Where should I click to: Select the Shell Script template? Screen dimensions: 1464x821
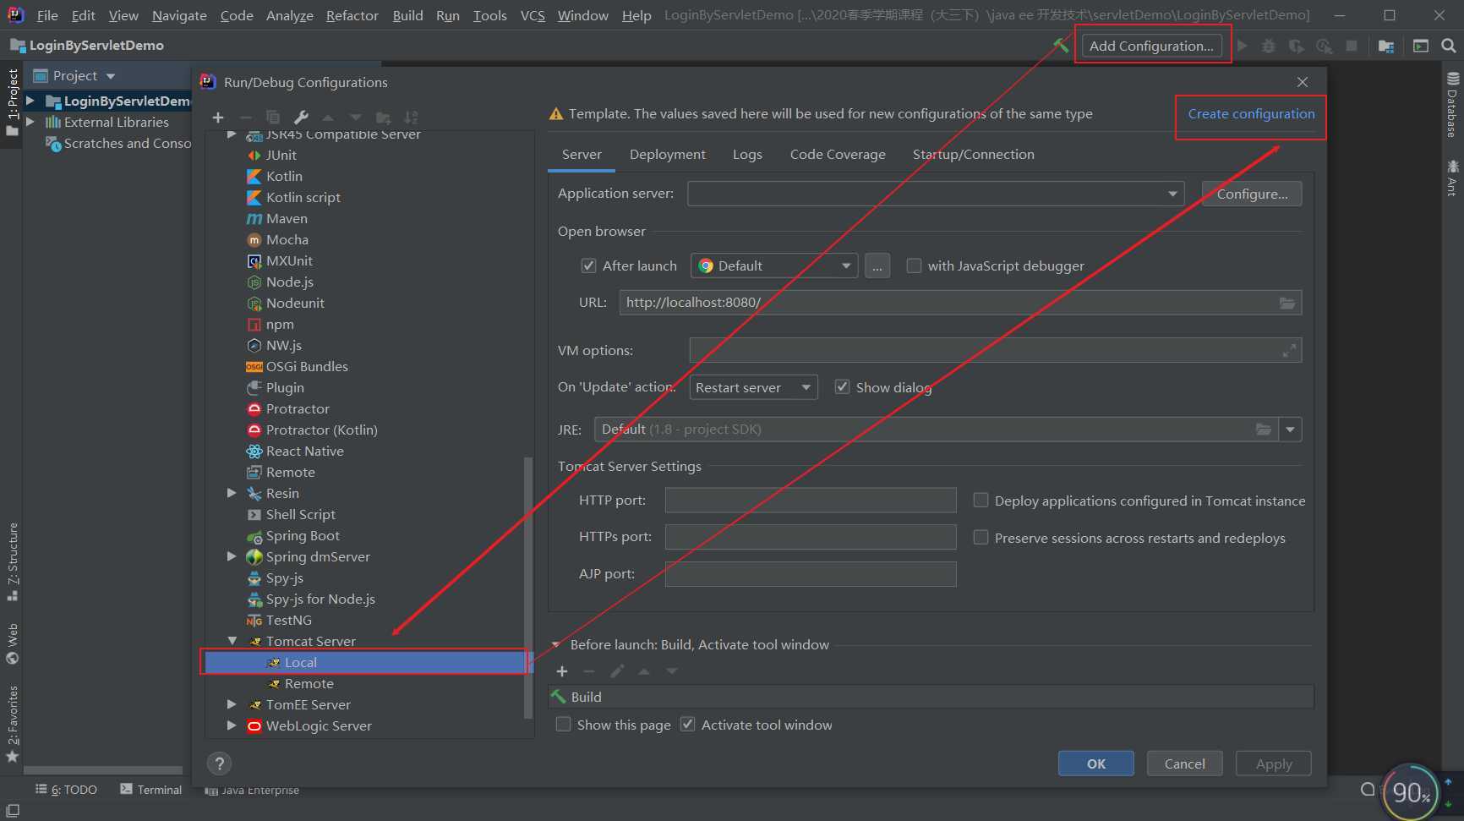300,514
